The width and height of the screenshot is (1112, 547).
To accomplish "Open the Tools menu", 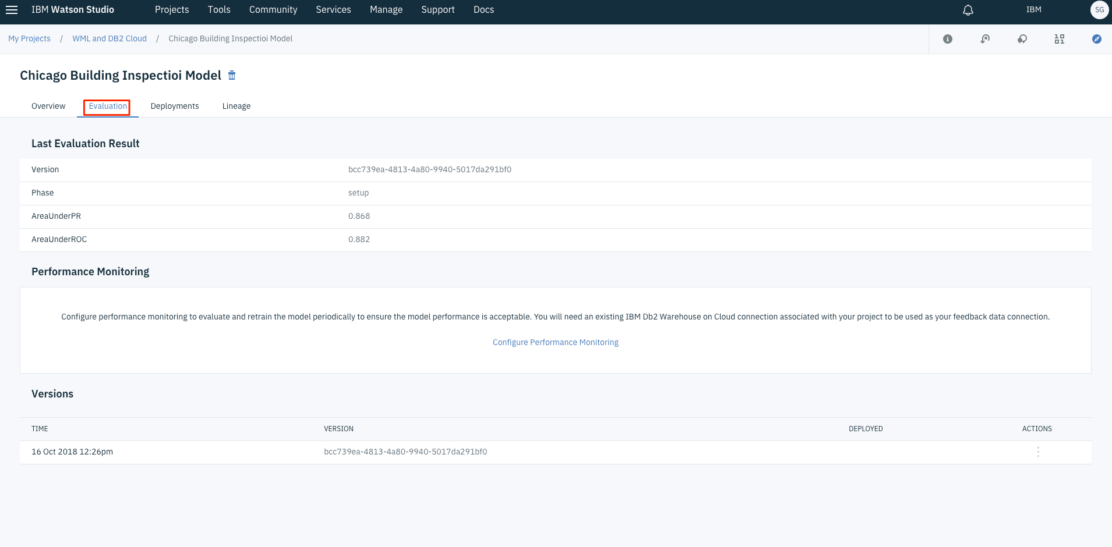I will click(219, 10).
